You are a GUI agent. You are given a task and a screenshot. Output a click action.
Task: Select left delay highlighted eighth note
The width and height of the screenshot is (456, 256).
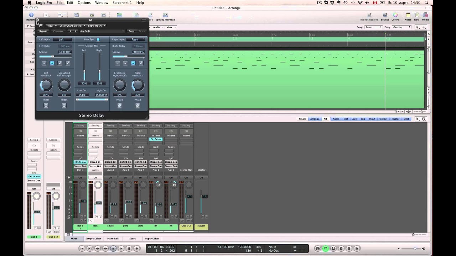click(52, 63)
